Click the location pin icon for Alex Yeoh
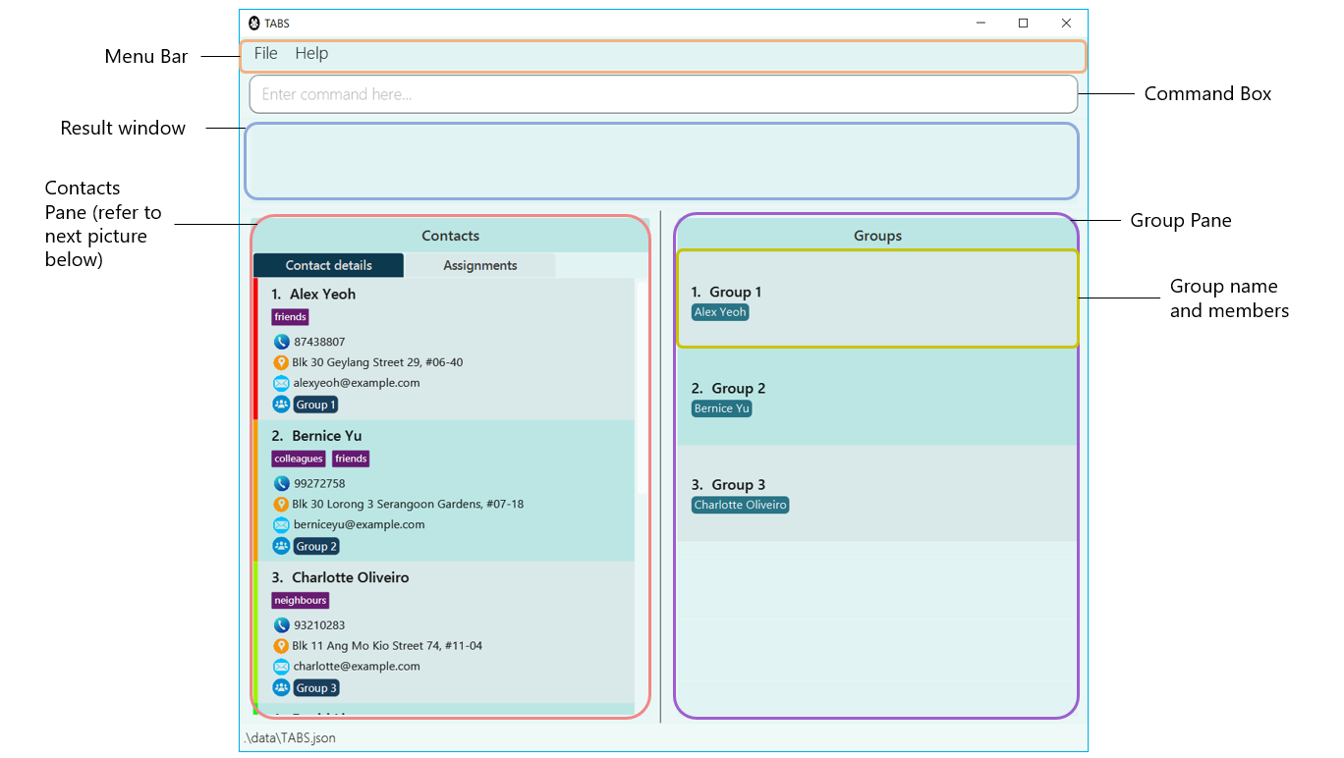 pyautogui.click(x=280, y=361)
